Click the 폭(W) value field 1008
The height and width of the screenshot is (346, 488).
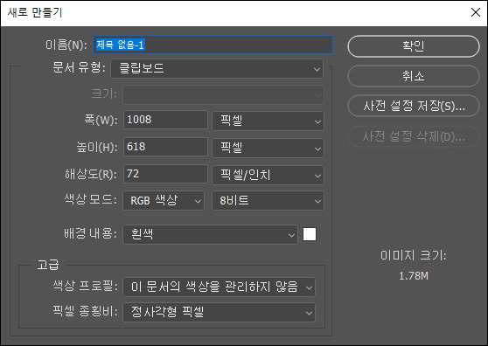pos(165,120)
